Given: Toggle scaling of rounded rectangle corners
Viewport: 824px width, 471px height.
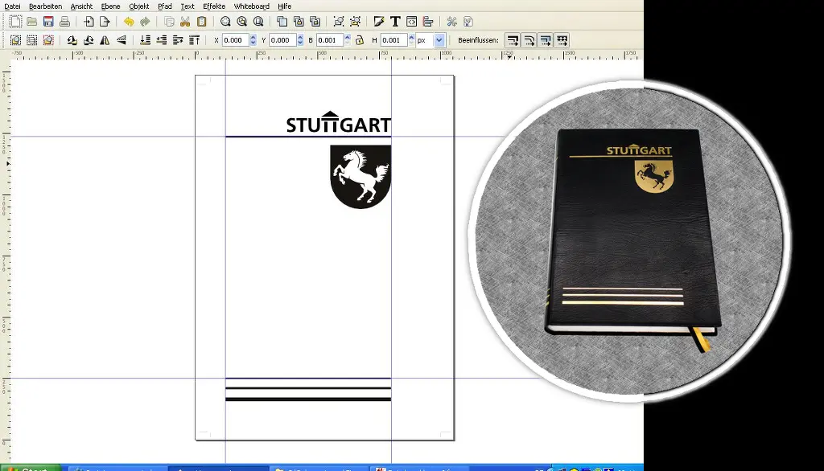Looking at the screenshot, I should point(529,40).
